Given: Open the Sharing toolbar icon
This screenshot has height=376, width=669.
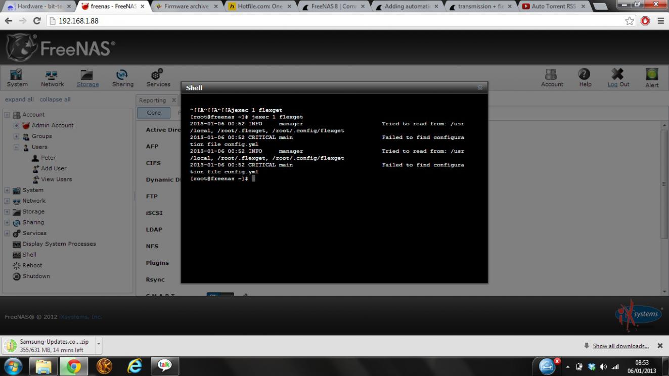Looking at the screenshot, I should [123, 77].
